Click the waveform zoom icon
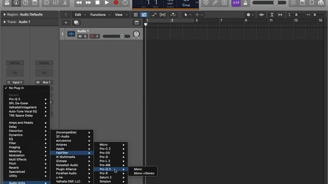This screenshot has width=328, height=184. click(261, 15)
